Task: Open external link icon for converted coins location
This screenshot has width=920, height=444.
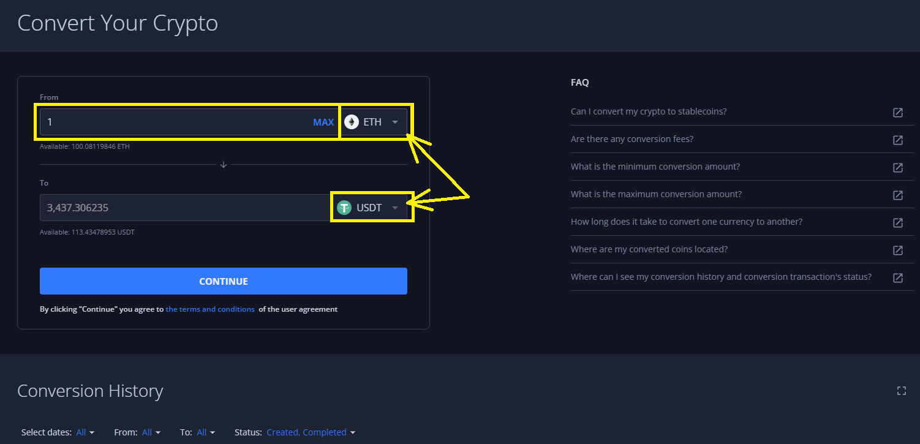Action: 897,250
